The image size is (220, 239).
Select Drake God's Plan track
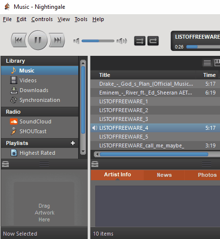(x=155, y=84)
